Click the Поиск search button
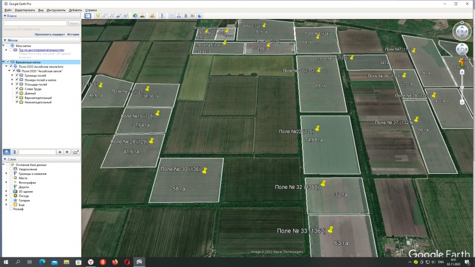475x267 pixels. [x=74, y=23]
